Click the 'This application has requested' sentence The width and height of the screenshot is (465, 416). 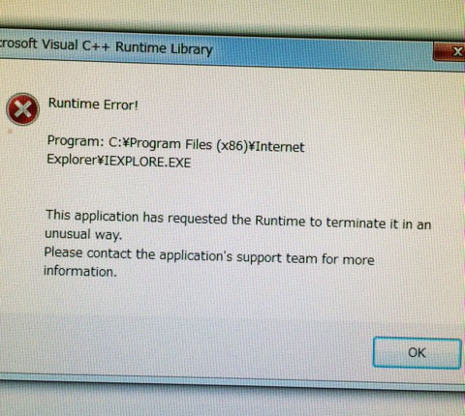tap(137, 217)
